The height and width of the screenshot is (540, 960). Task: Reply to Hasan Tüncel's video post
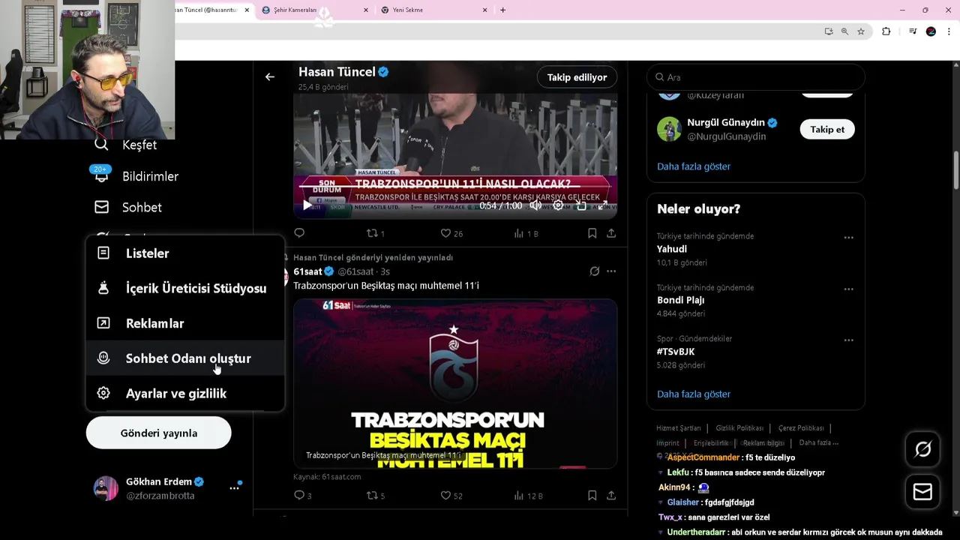click(x=299, y=233)
